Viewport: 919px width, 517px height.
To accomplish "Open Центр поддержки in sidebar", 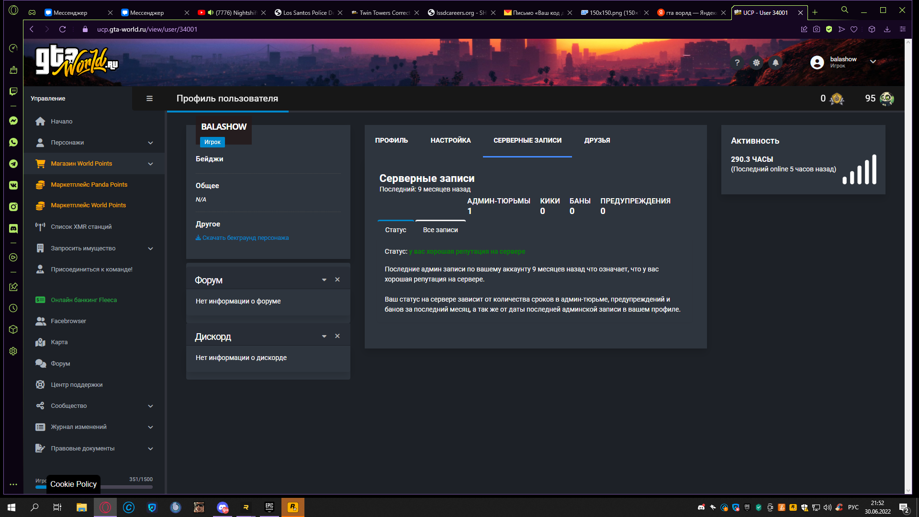I will click(x=77, y=385).
